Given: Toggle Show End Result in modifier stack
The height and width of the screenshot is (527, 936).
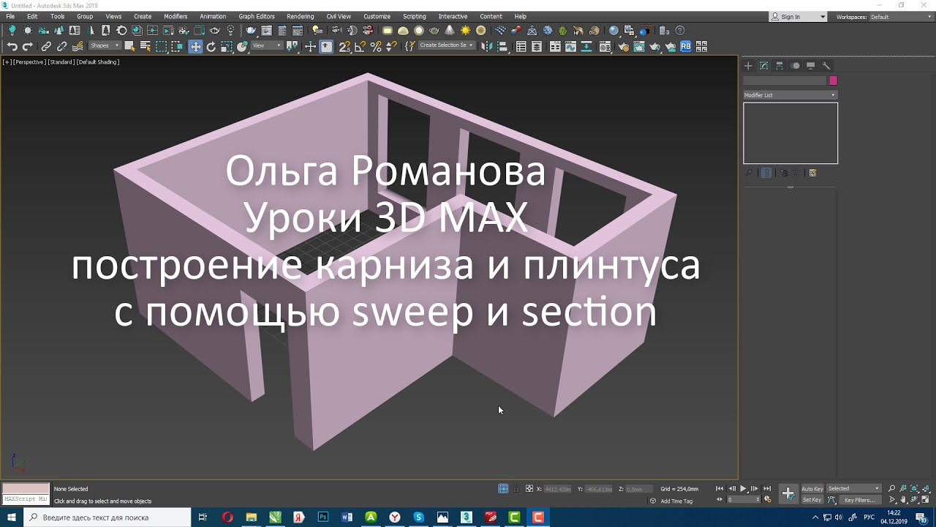Looking at the screenshot, I should pyautogui.click(x=766, y=173).
